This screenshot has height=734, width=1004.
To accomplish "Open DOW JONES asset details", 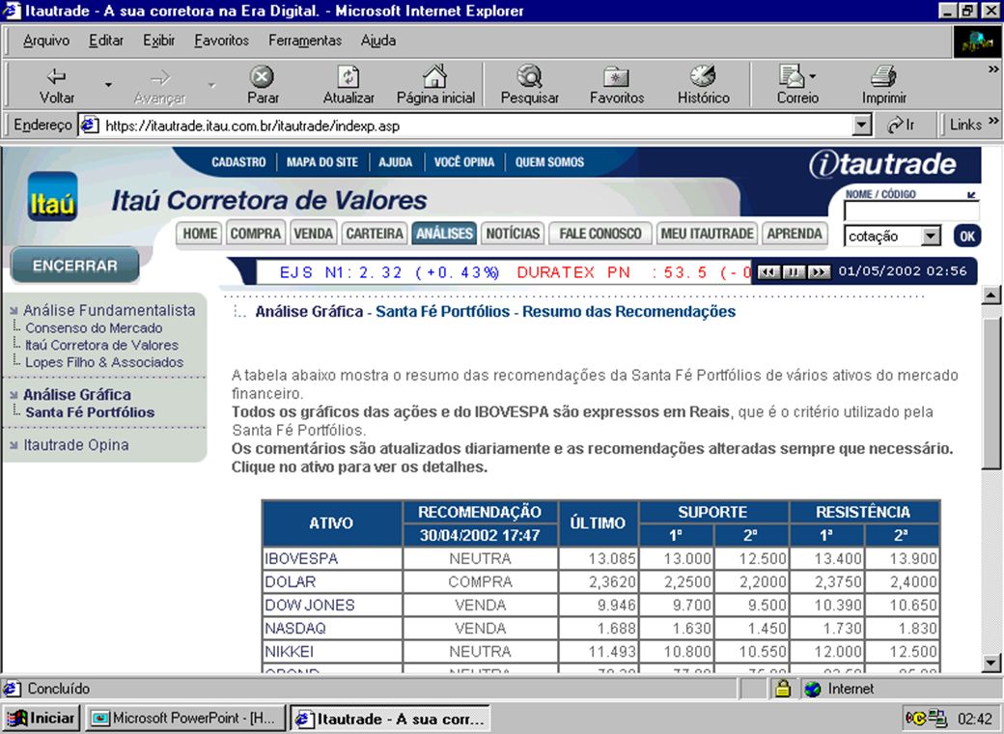I will coord(310,605).
